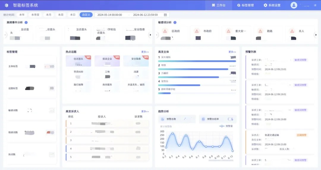Open the 系统设置 tab
Viewport: 321px width, 170px height.
click(x=272, y=5)
